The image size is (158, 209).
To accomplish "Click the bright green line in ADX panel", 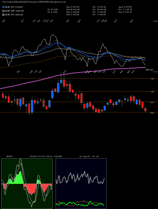I will click(x=80, y=204).
